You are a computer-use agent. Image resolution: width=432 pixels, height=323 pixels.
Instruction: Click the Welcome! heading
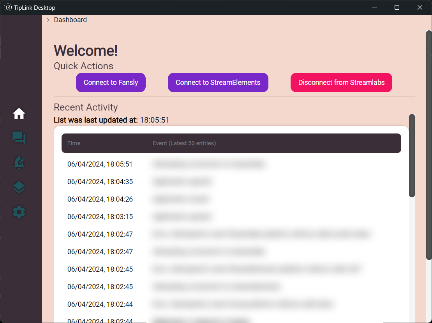coord(86,51)
